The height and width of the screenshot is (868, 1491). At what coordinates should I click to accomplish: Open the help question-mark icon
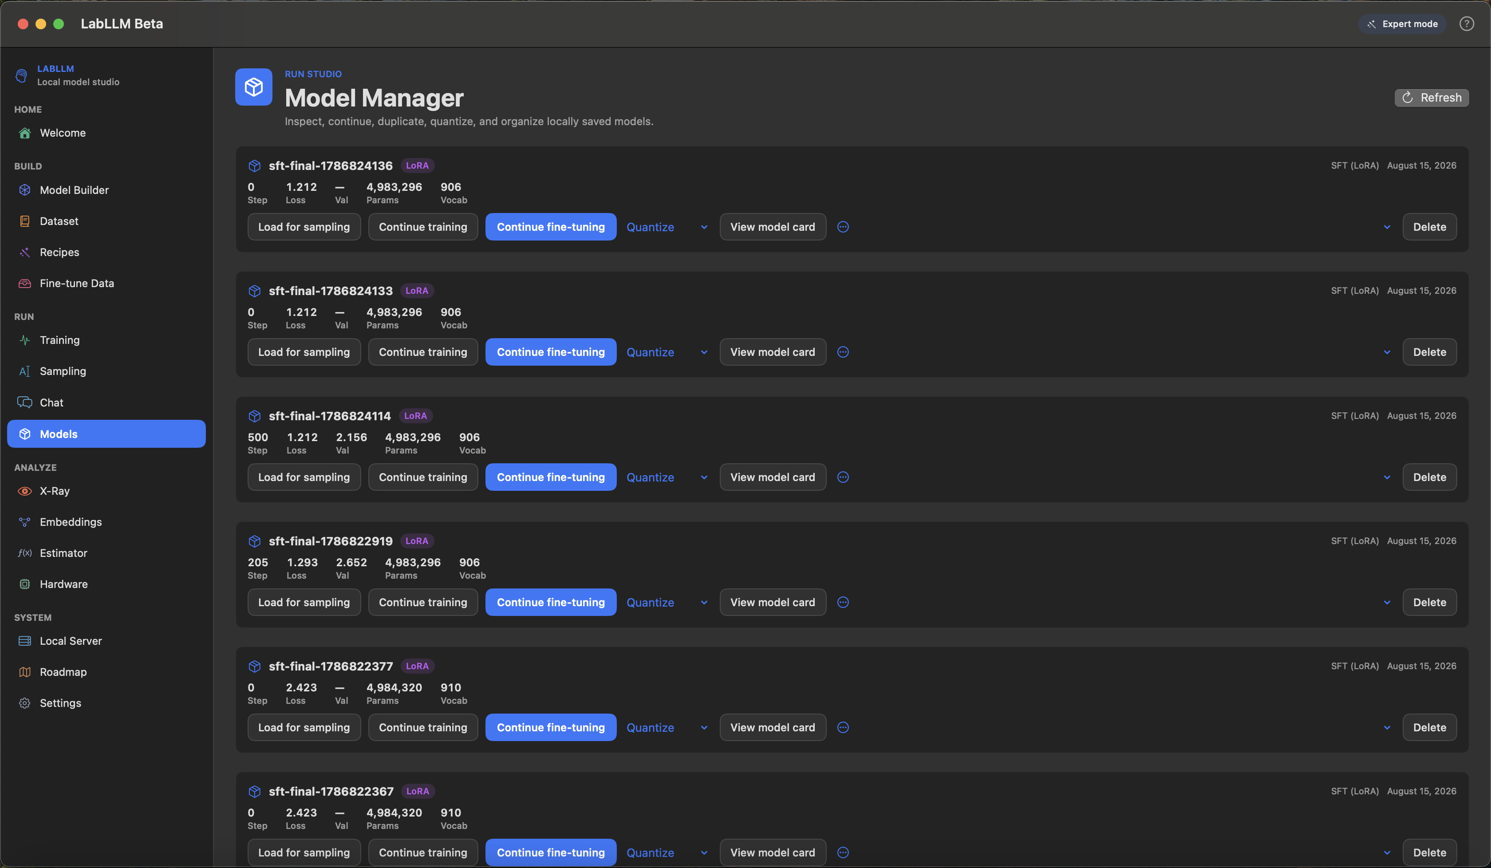point(1466,24)
